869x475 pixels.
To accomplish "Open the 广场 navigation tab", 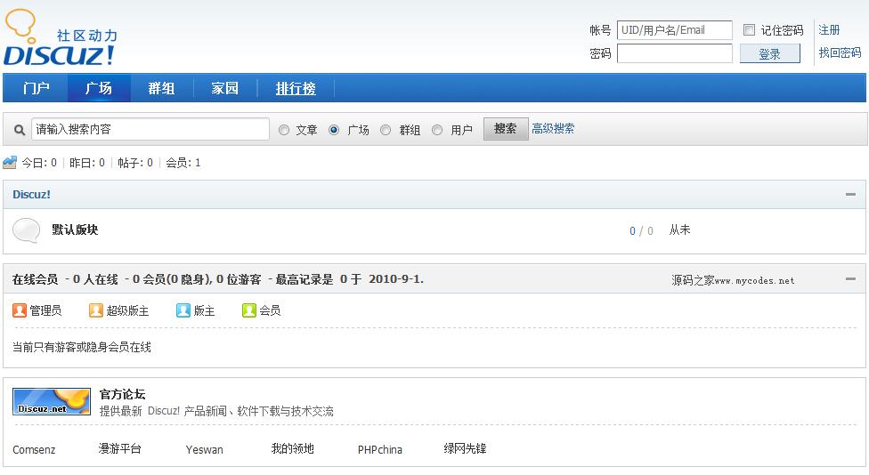I will (x=99, y=88).
